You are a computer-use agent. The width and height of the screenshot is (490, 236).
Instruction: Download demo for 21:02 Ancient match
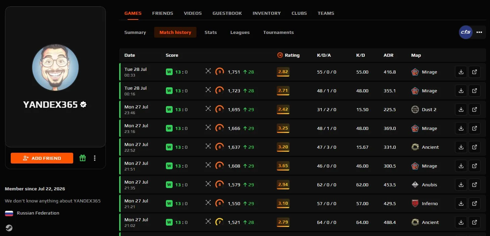pos(461,222)
